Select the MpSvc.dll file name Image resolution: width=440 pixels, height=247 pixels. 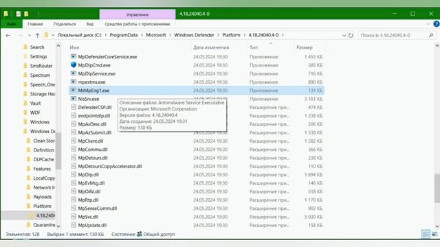pyautogui.click(x=88, y=217)
